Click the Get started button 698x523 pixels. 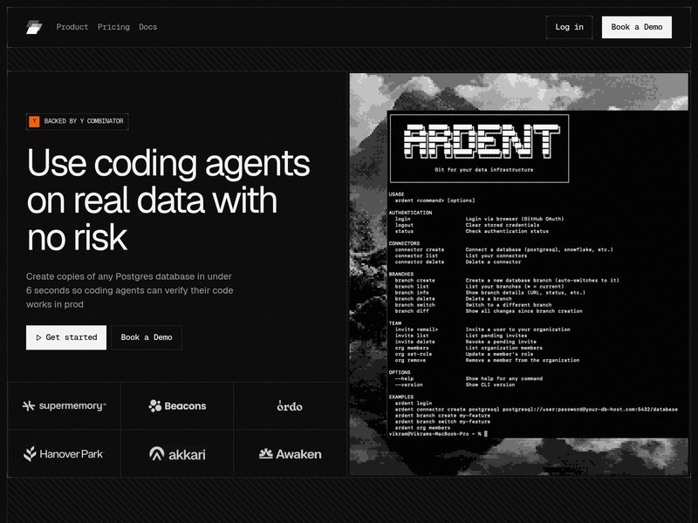66,337
